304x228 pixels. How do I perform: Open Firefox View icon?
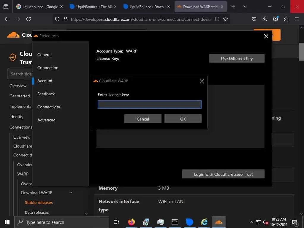click(x=6, y=7)
